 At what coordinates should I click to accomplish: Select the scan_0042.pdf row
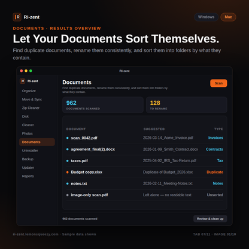point(145,138)
